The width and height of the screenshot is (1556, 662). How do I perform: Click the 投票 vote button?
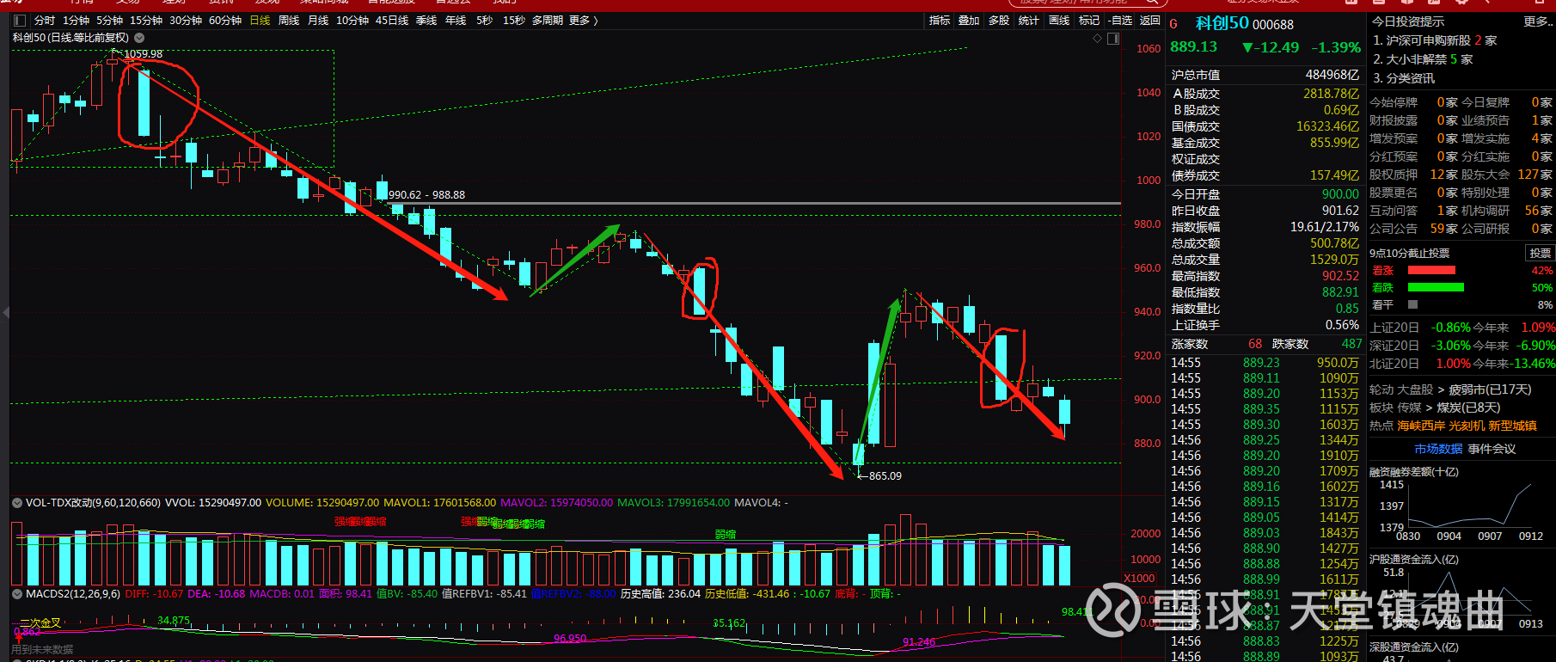click(1540, 253)
